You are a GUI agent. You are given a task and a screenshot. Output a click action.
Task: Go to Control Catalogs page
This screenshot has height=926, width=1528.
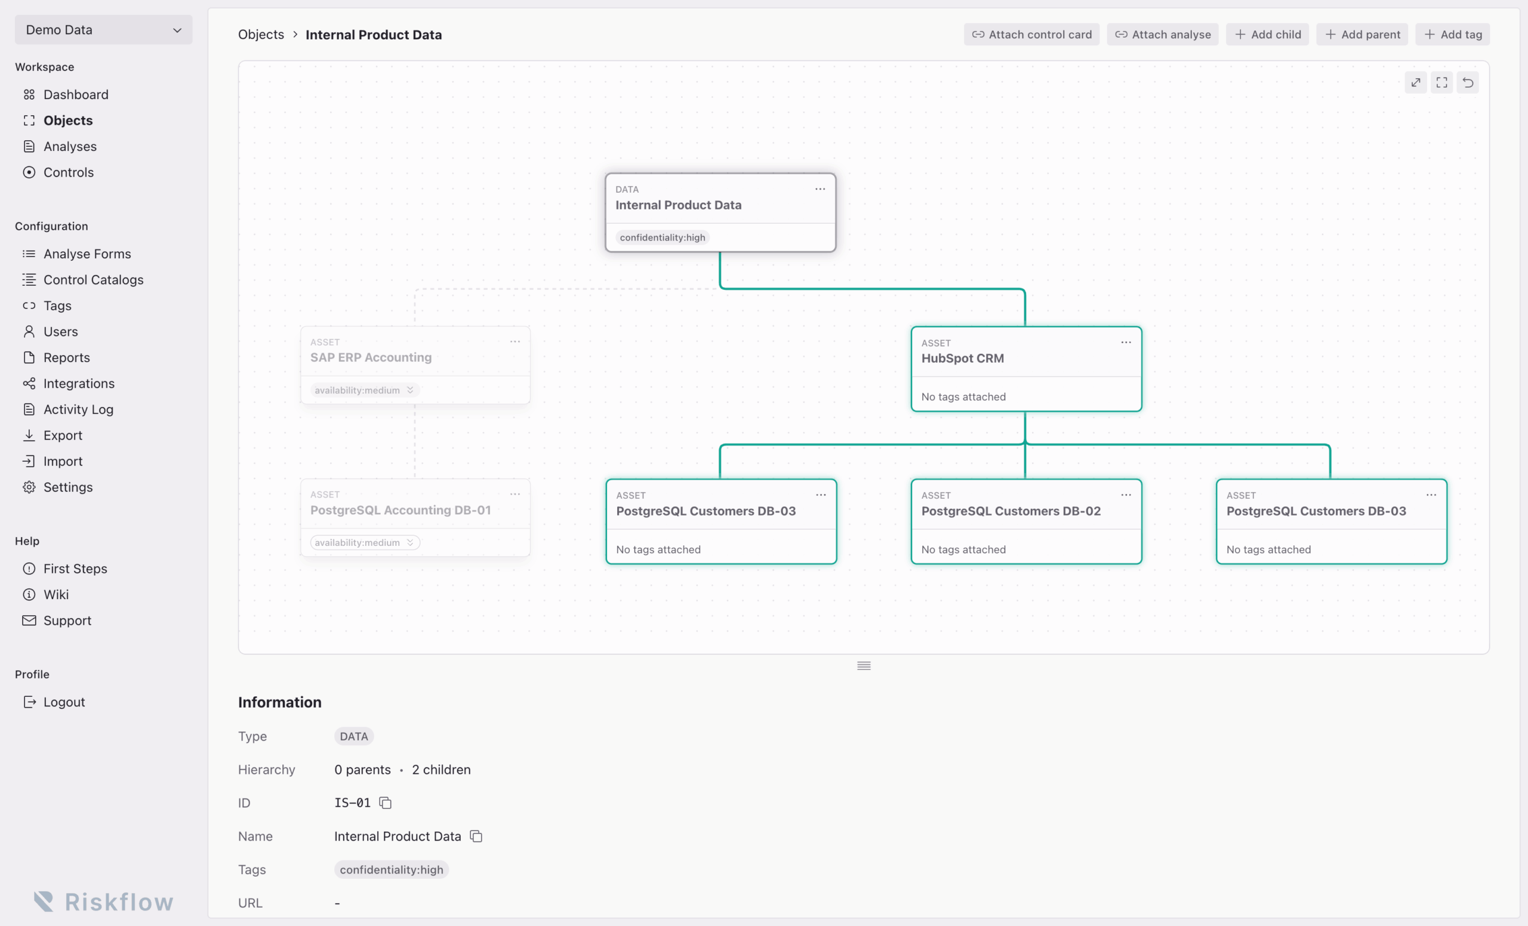pyautogui.click(x=93, y=280)
